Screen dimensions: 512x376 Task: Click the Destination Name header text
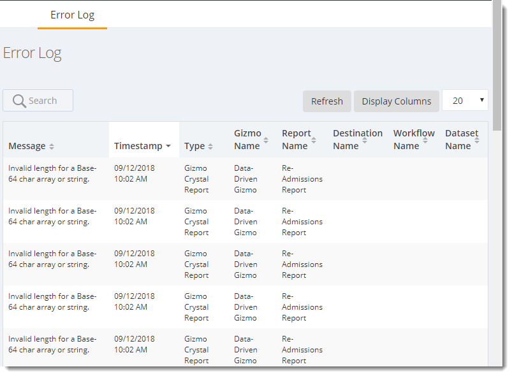point(358,140)
